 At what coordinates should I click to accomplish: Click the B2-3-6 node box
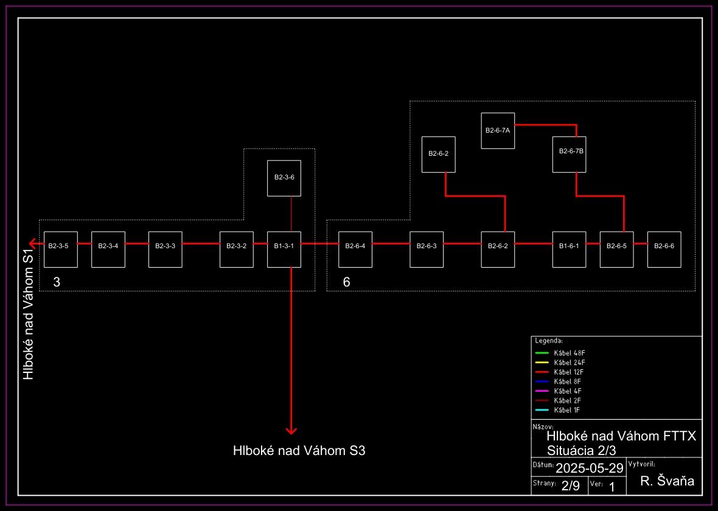coord(284,178)
